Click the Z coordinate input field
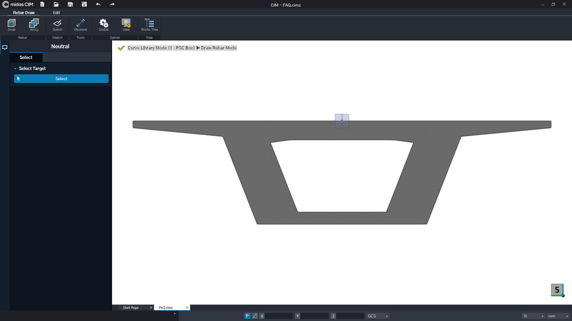Image resolution: width=572 pixels, height=321 pixels. pyautogui.click(x=350, y=316)
